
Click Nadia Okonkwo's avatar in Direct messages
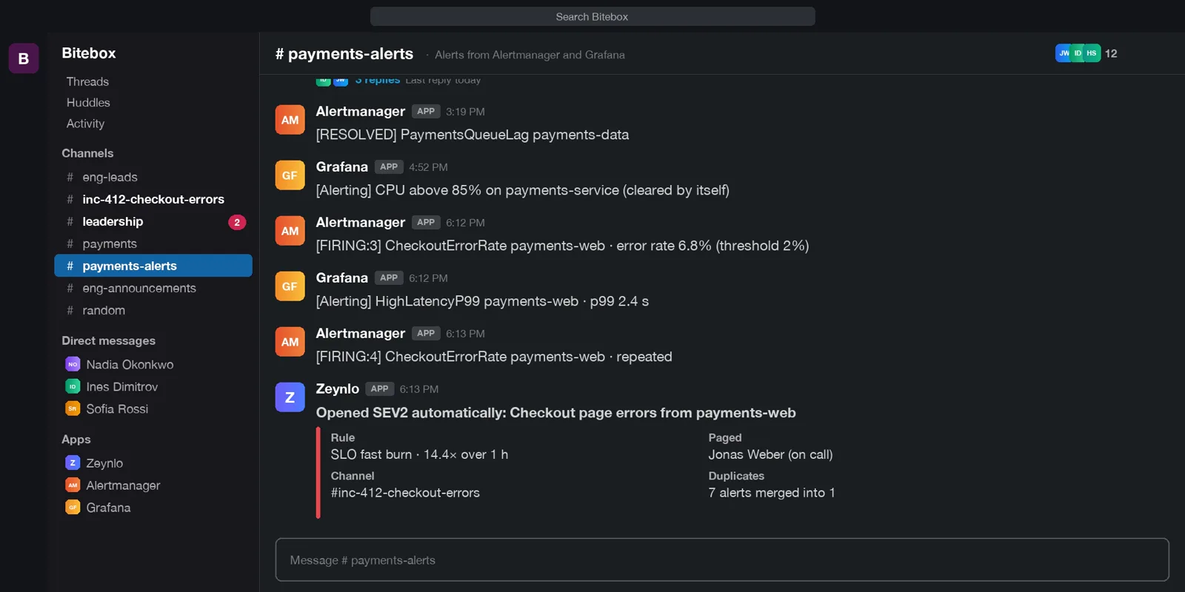[73, 364]
